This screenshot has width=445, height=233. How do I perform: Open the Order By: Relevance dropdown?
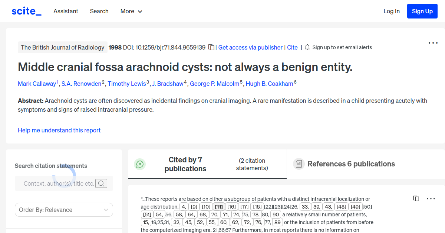click(x=64, y=210)
